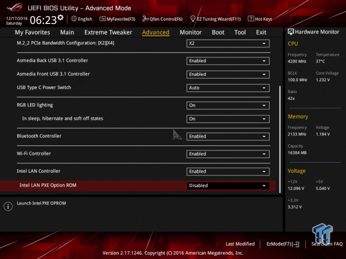
Task: Open time settings gear icon
Action: point(60,18)
